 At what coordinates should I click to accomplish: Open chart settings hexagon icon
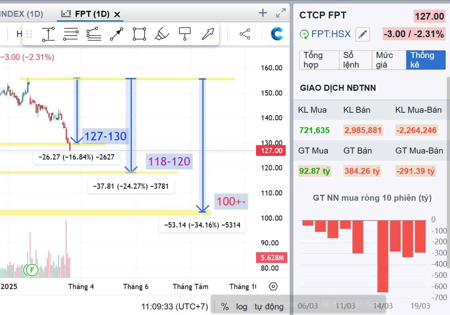tap(273, 286)
